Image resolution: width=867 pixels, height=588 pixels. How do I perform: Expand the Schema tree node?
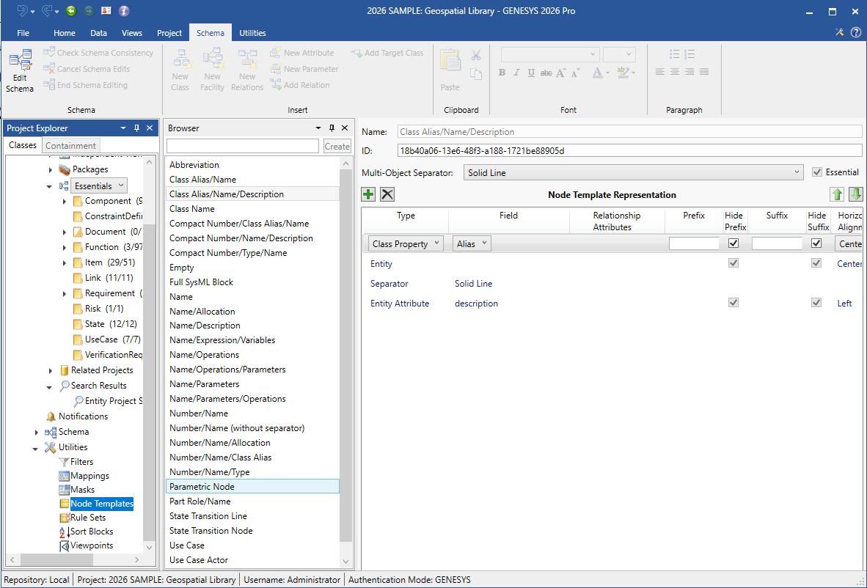click(37, 433)
